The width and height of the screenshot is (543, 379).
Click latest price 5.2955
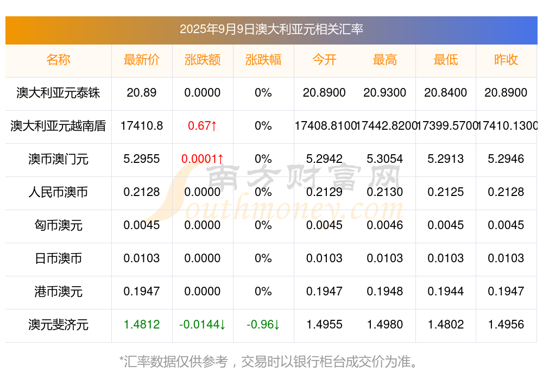click(x=142, y=159)
